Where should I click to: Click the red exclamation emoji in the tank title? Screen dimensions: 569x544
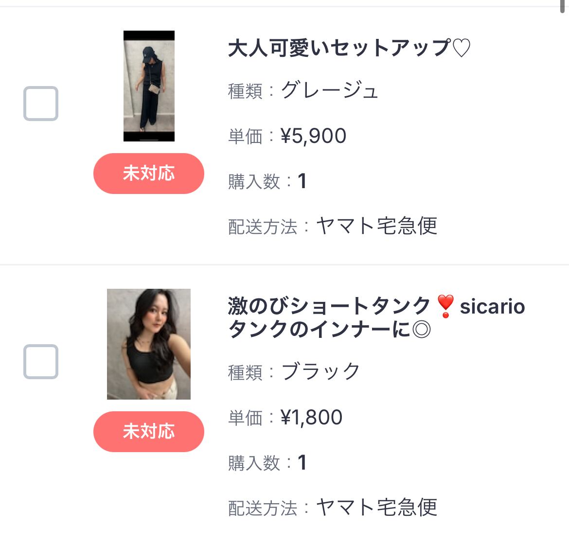[x=445, y=306]
